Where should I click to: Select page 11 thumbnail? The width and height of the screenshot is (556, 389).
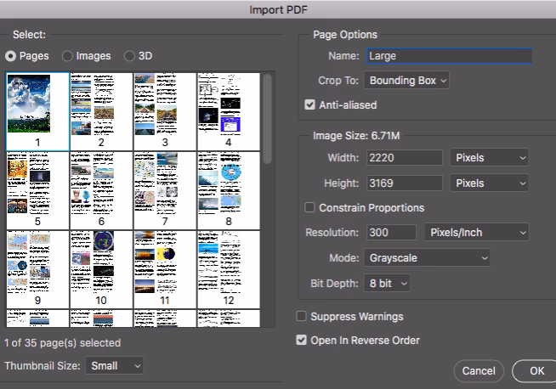pos(165,269)
